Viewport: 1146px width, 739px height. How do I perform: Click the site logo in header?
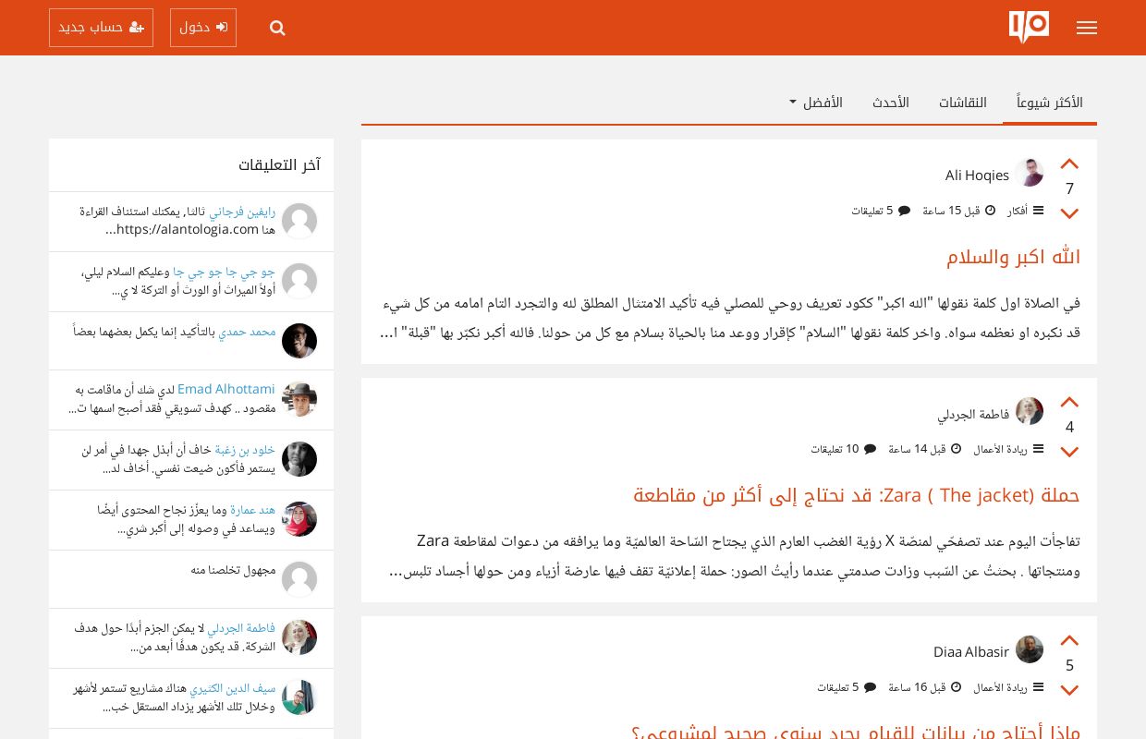(1029, 27)
